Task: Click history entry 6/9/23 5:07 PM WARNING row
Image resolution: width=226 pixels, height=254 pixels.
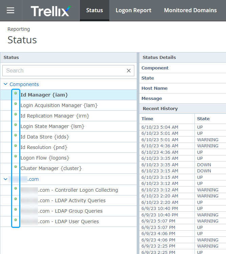Action: (183, 221)
